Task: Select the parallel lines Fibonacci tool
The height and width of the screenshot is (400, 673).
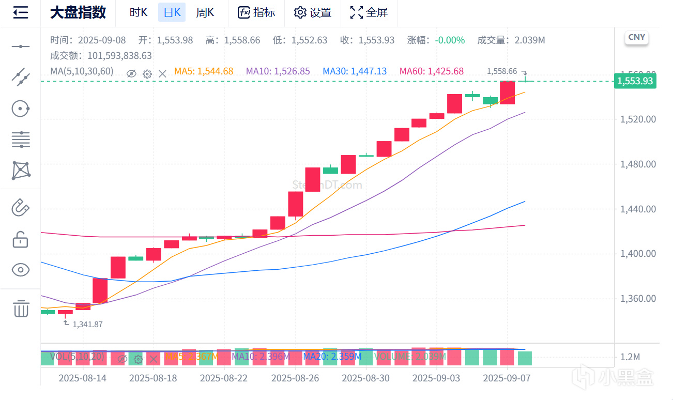Action: point(21,139)
